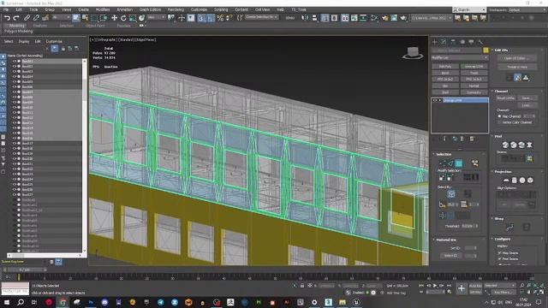Toggle the eye icon next to Box020
The width and height of the screenshot is (548, 308).
pos(15,158)
